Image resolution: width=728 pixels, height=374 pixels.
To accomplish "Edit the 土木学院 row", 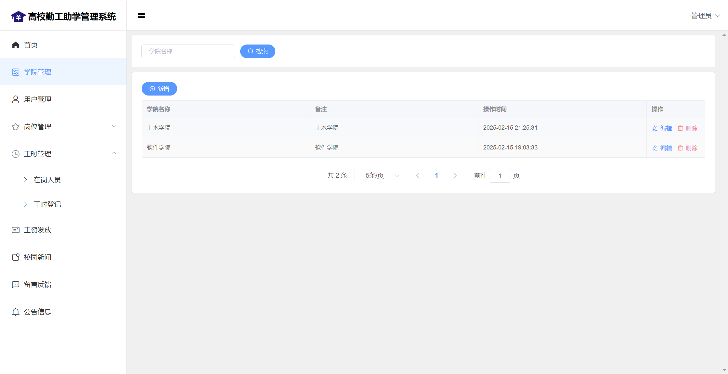I will click(x=662, y=128).
